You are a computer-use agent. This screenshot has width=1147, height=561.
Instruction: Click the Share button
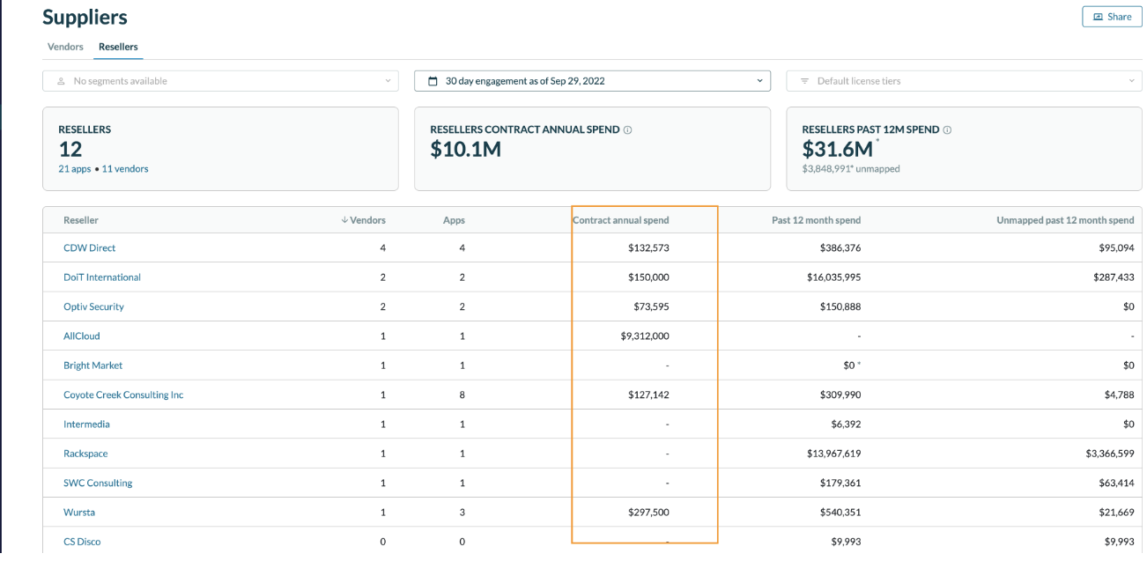point(1112,17)
